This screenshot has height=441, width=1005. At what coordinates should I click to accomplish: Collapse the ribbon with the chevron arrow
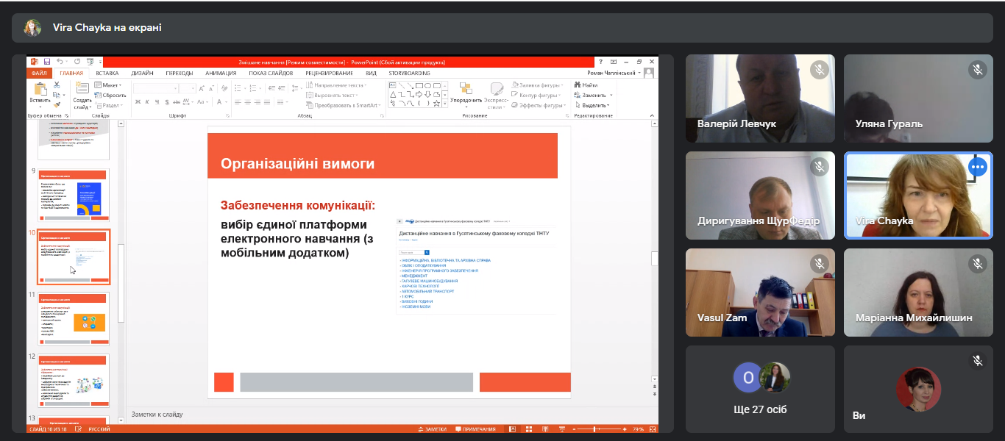point(652,115)
